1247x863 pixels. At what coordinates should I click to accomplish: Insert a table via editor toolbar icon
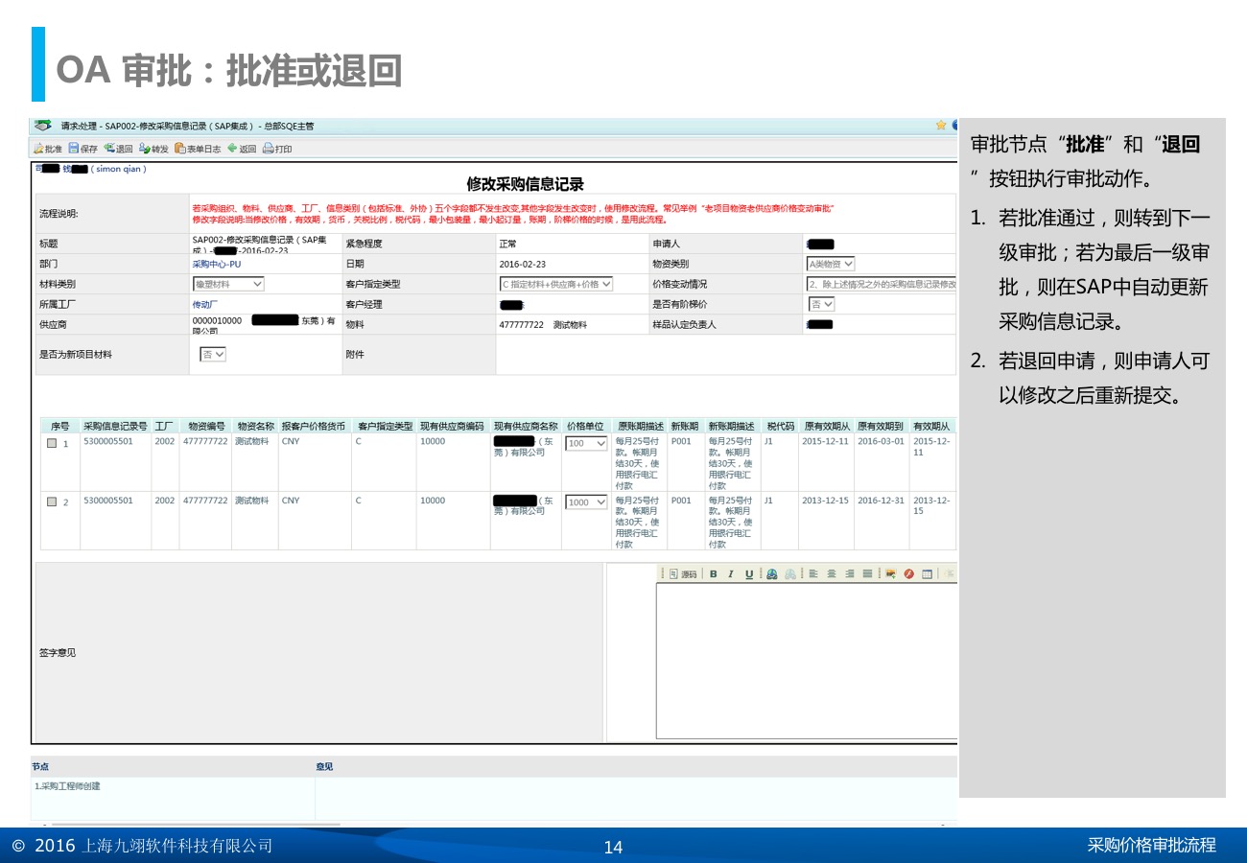[928, 573]
